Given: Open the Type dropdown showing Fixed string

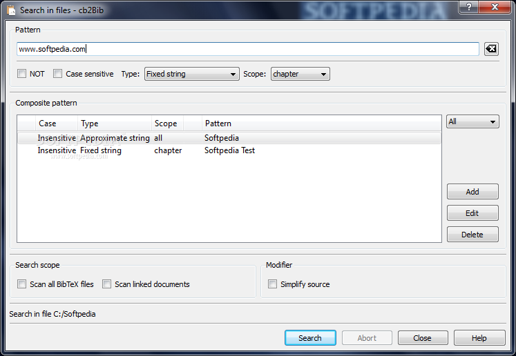Looking at the screenshot, I should tap(192, 74).
